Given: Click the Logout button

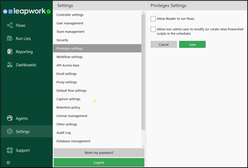Looking at the screenshot, I should point(99,162).
